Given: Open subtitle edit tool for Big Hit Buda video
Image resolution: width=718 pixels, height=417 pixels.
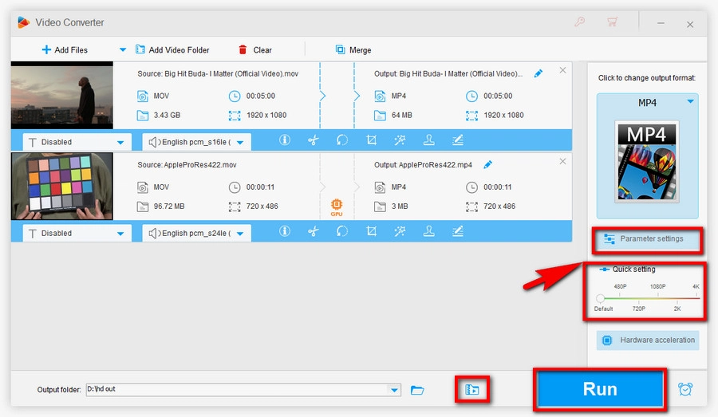Looking at the screenshot, I should point(457,140).
